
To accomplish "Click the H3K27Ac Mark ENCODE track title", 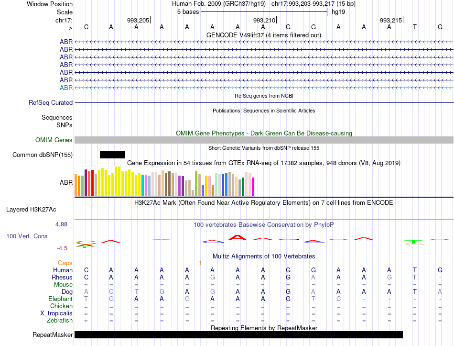I will (x=264, y=202).
